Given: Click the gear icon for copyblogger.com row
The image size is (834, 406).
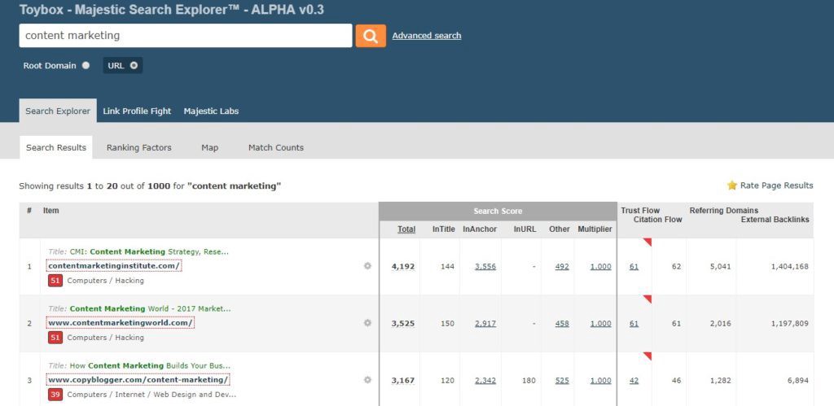Looking at the screenshot, I should 367,380.
